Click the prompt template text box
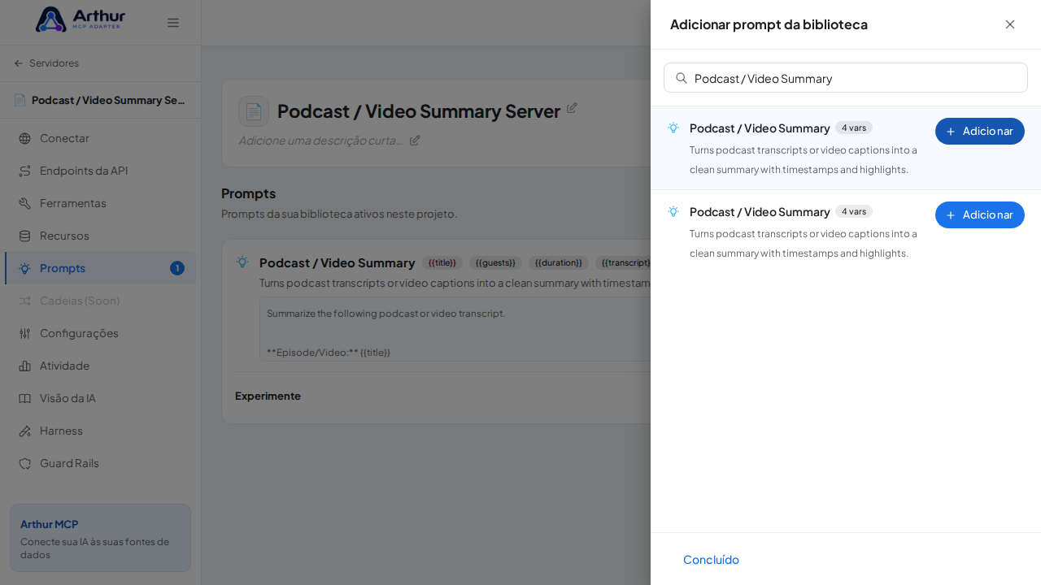 [455, 329]
